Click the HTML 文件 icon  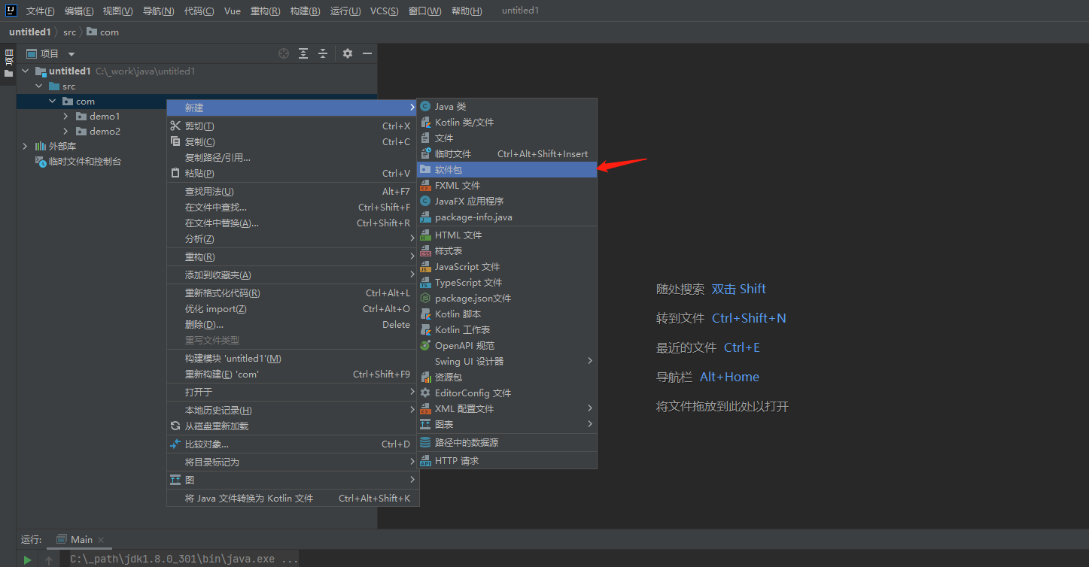[425, 235]
